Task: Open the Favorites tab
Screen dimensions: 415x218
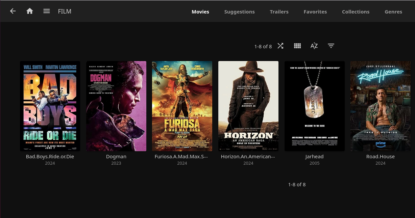Action: tap(315, 11)
